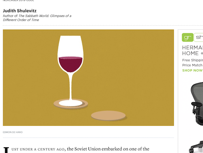
Task: Click the coaster under the wine glass base
Action: pos(71,104)
